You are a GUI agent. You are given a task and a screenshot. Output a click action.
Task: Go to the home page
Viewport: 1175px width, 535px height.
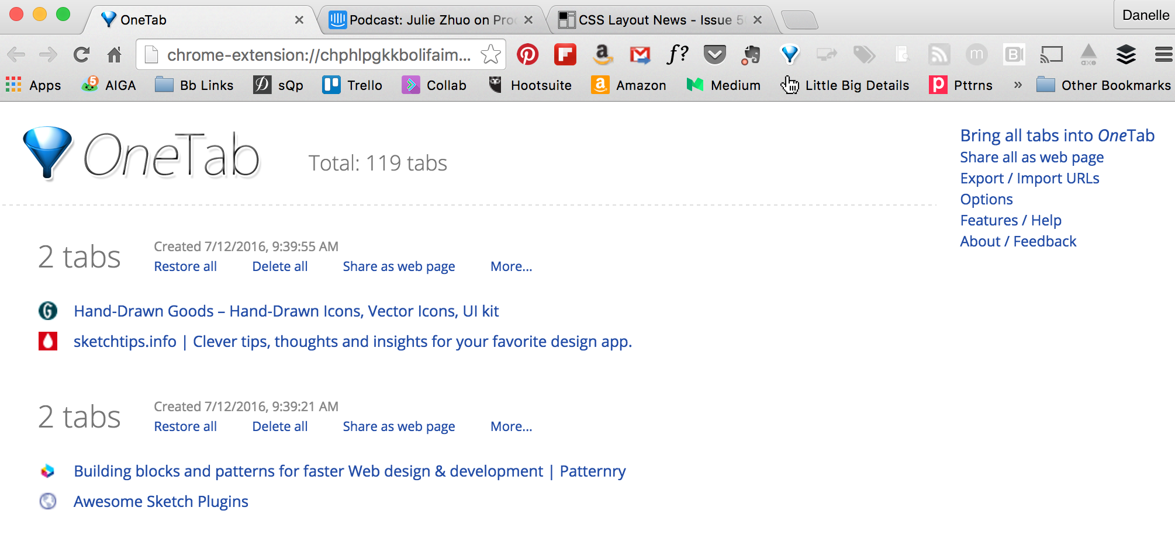tap(115, 55)
